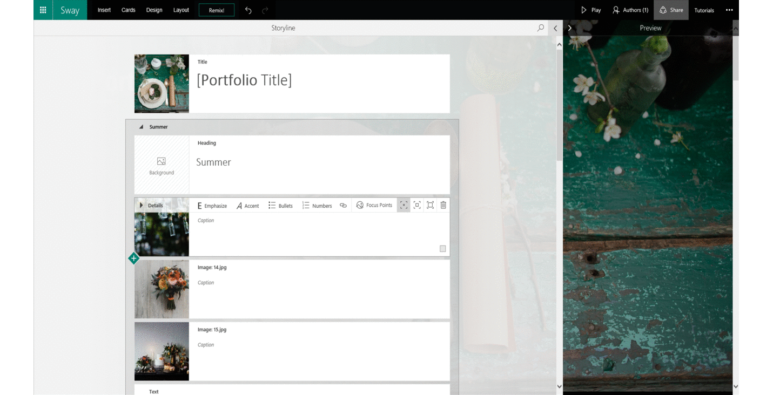This screenshot has width=773, height=395.
Task: Open search in the Storyline pane
Action: (x=540, y=28)
